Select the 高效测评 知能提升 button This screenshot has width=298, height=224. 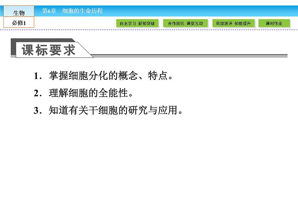[233, 23]
